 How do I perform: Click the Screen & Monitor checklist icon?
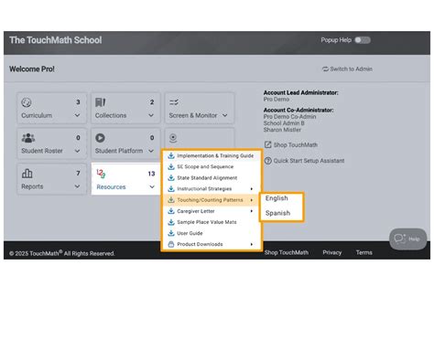coord(174,102)
